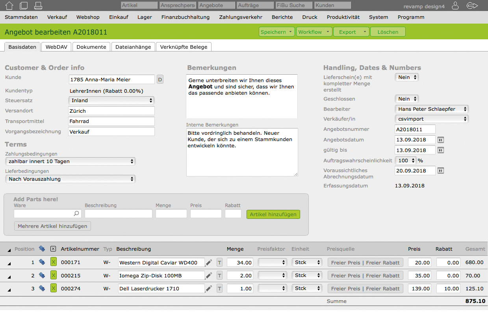
Task: Open the Produktivität menu
Action: (343, 17)
